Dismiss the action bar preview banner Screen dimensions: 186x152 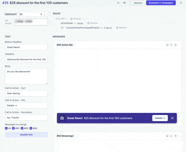pos(172,118)
